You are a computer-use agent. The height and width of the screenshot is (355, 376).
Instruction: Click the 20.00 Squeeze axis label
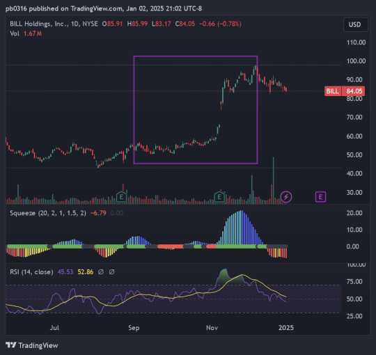coord(354,213)
